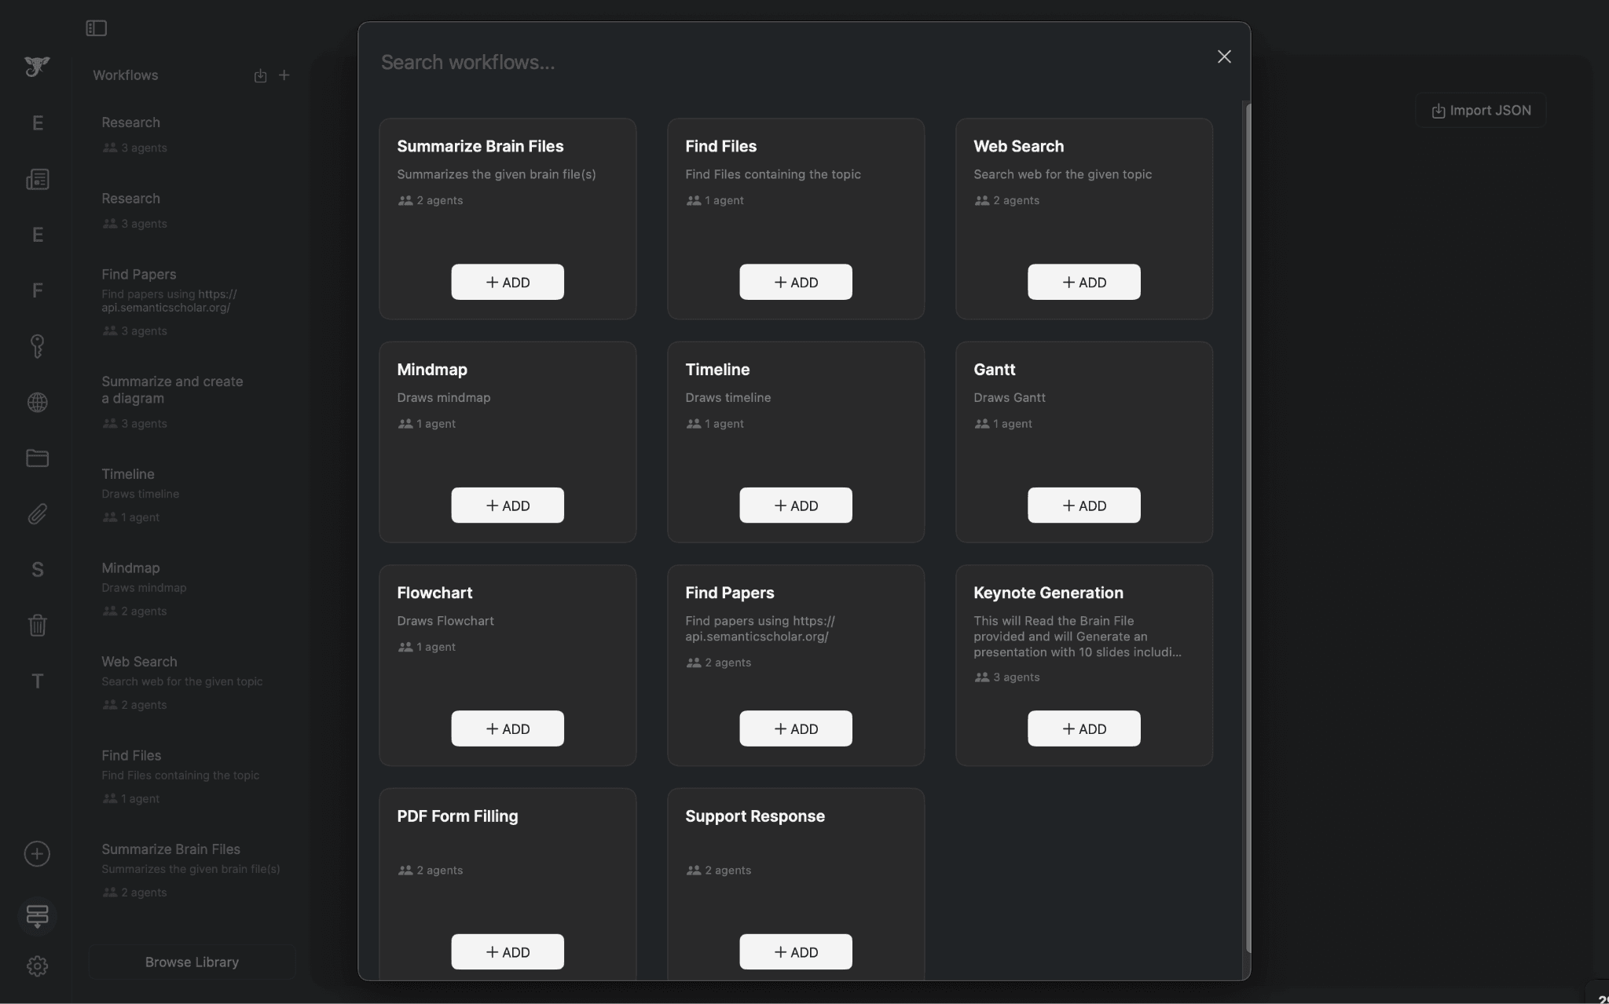Image resolution: width=1609 pixels, height=1004 pixels.
Task: Open the newspaper icon in sidebar
Action: 37,180
